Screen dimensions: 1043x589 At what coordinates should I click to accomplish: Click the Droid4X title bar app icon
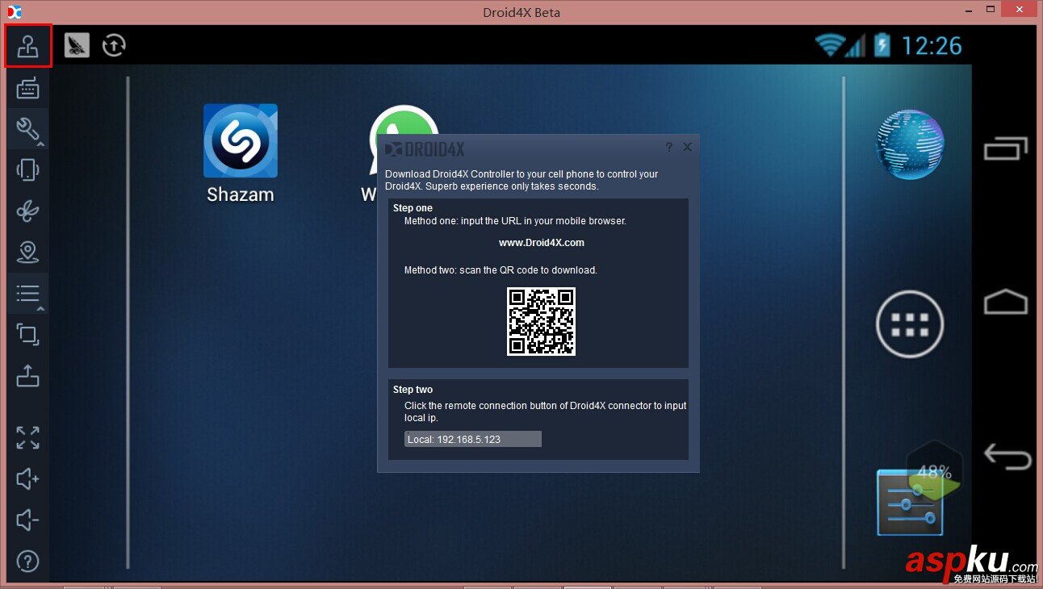coord(14,12)
